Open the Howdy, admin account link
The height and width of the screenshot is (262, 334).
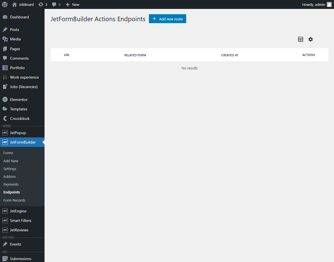(x=313, y=4)
